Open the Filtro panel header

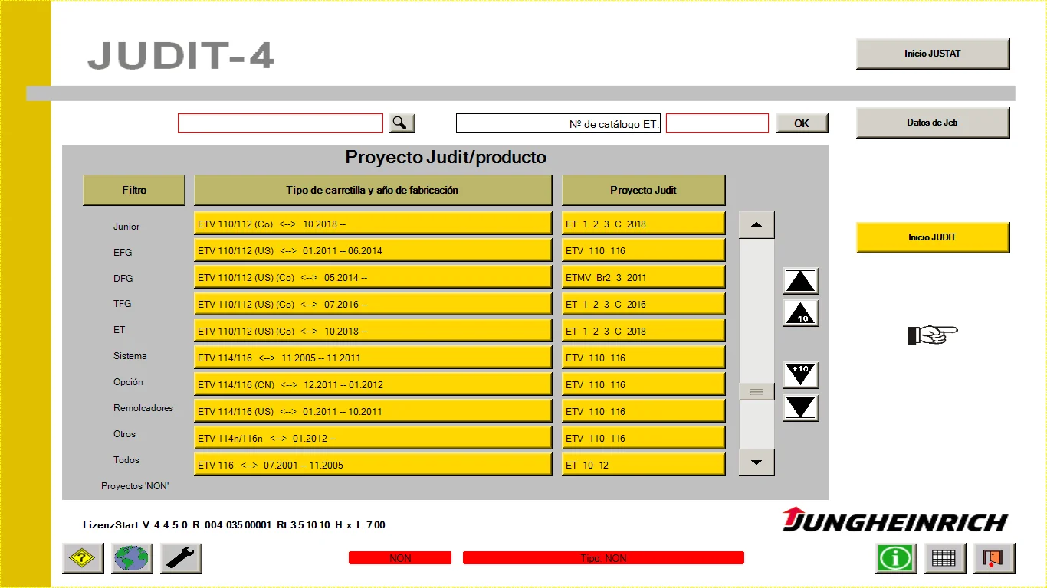point(133,190)
